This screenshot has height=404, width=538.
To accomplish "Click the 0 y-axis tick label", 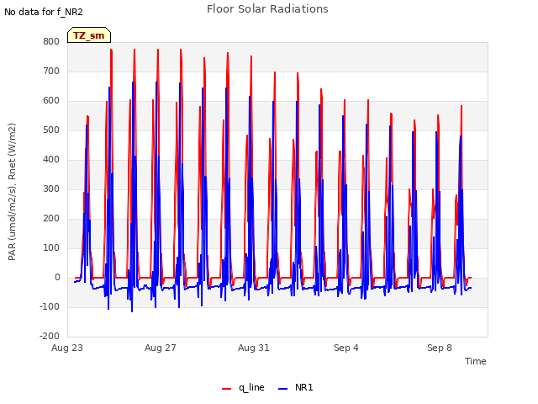I will 57,277.
